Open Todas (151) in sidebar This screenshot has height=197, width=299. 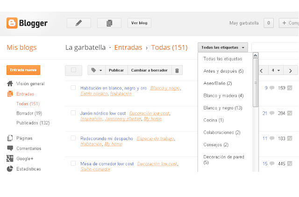coord(28,104)
